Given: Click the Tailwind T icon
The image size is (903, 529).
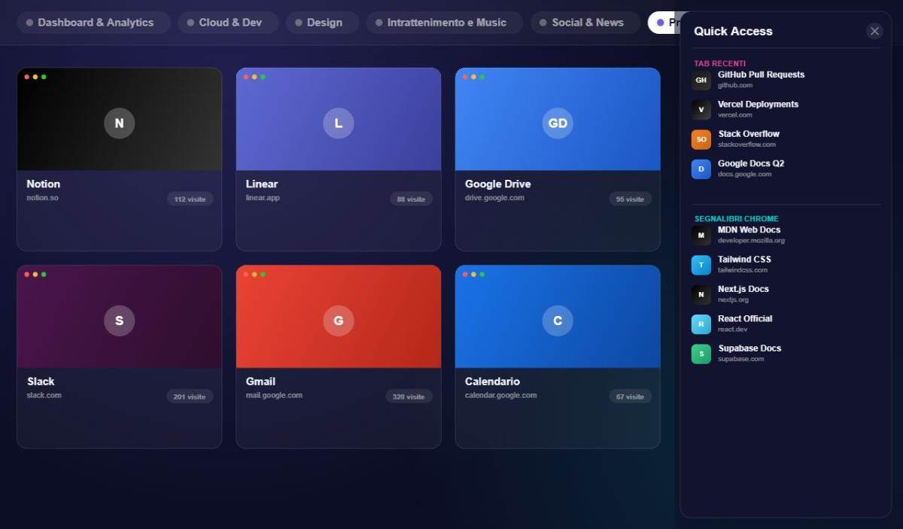Looking at the screenshot, I should coord(701,265).
